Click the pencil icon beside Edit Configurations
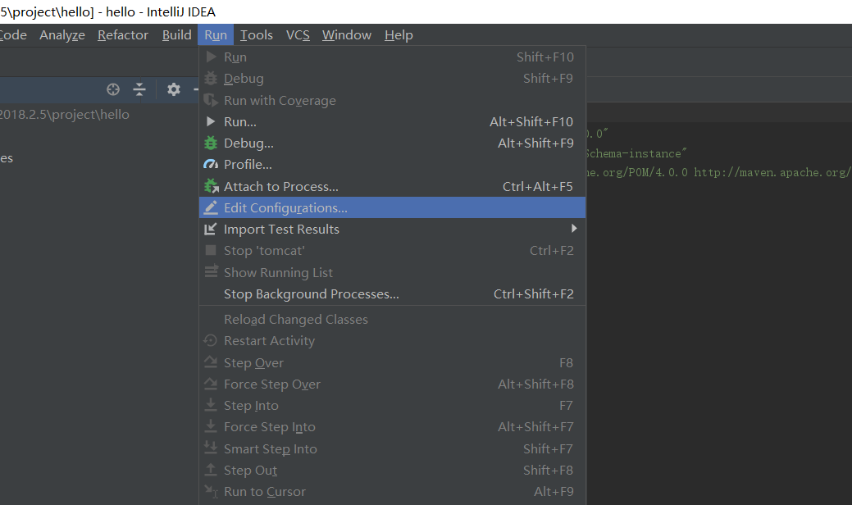Screen dimensions: 852x505 click(211, 207)
